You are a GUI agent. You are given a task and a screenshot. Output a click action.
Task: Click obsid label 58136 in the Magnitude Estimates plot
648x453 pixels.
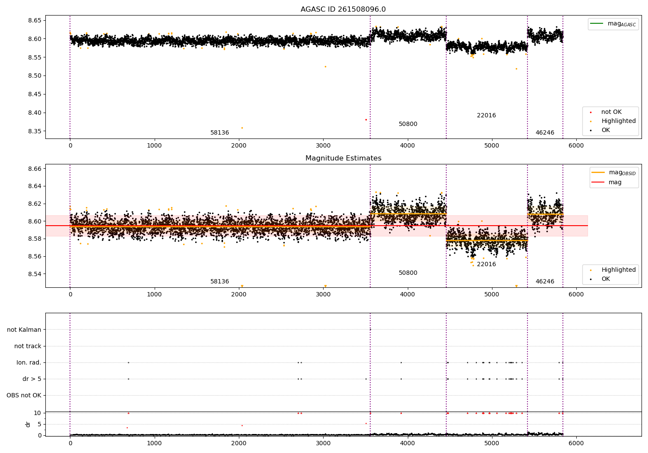(219, 282)
